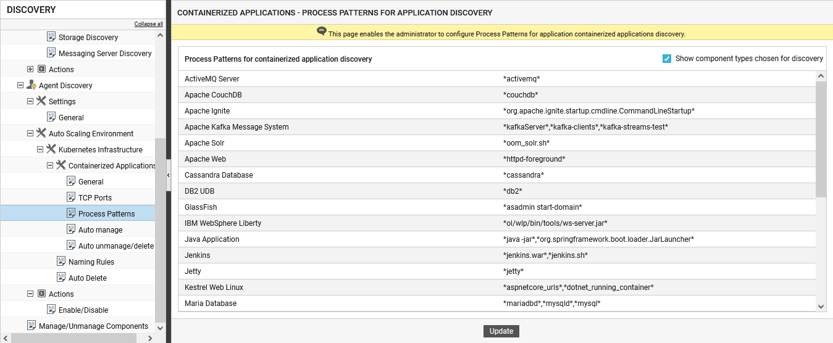
Task: Click the Kestrel Web Linux row label
Action: 214,287
